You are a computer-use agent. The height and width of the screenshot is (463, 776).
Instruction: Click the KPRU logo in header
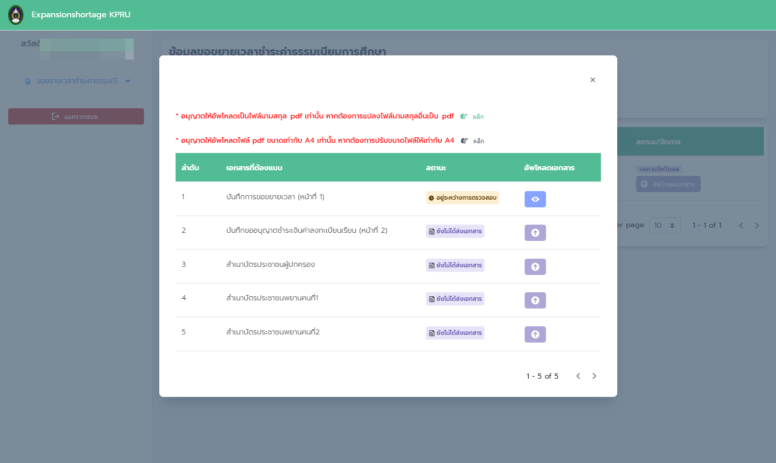16,15
